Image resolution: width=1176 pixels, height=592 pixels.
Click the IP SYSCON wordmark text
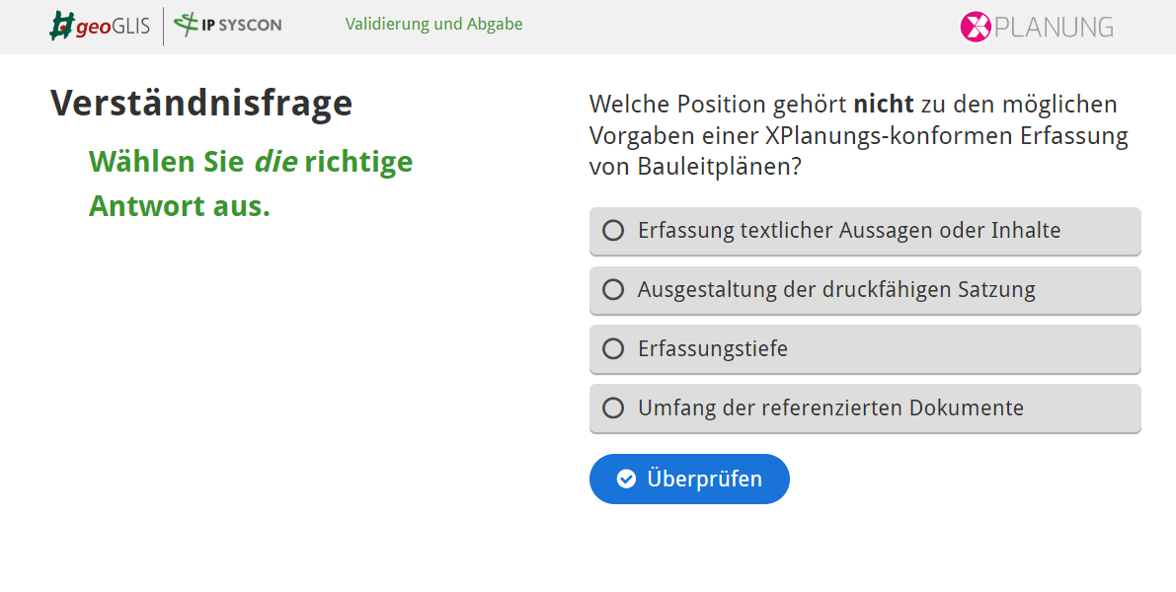tap(242, 26)
